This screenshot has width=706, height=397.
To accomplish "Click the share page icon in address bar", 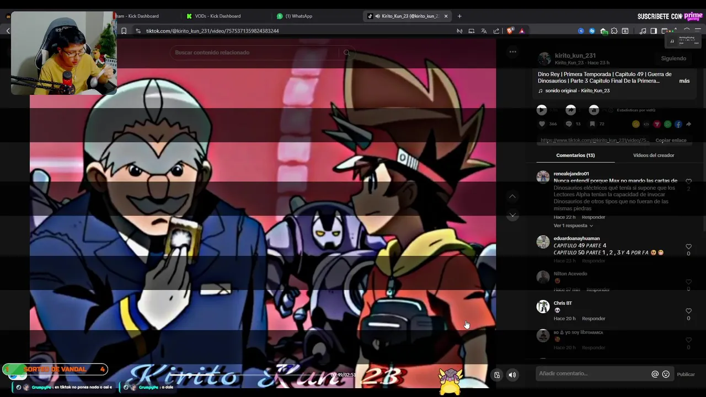I will [x=496, y=31].
